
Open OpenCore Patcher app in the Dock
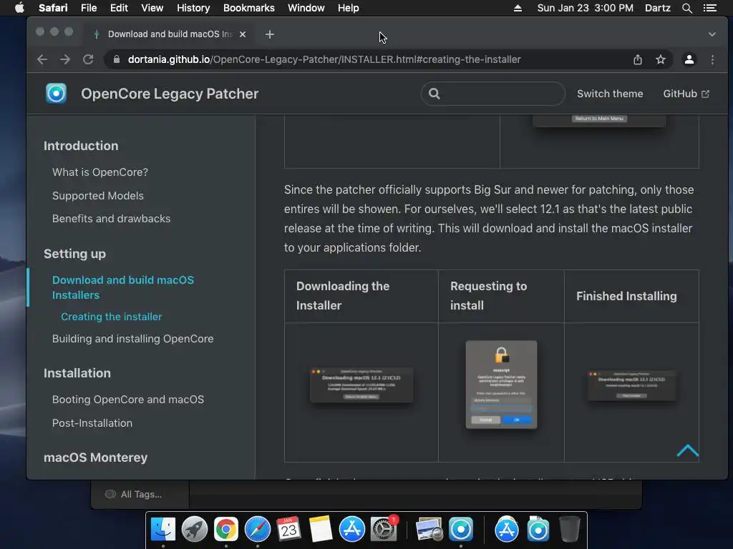click(461, 530)
